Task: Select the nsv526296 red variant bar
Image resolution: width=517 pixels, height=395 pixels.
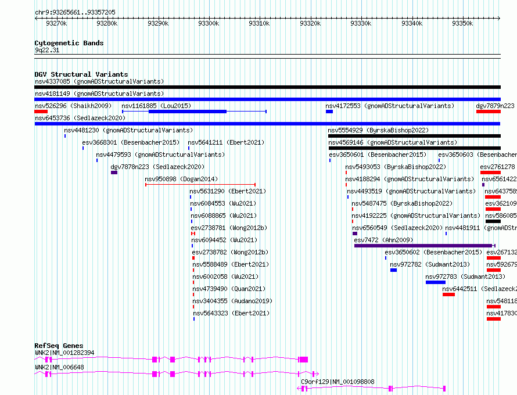Action: [41, 112]
